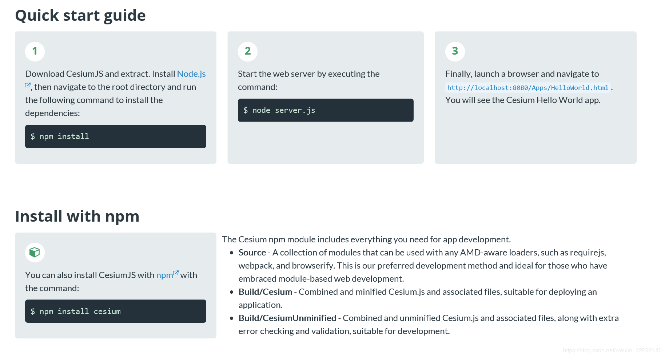Click the step 3 number badge
The height and width of the screenshot is (357, 665).
point(455,51)
